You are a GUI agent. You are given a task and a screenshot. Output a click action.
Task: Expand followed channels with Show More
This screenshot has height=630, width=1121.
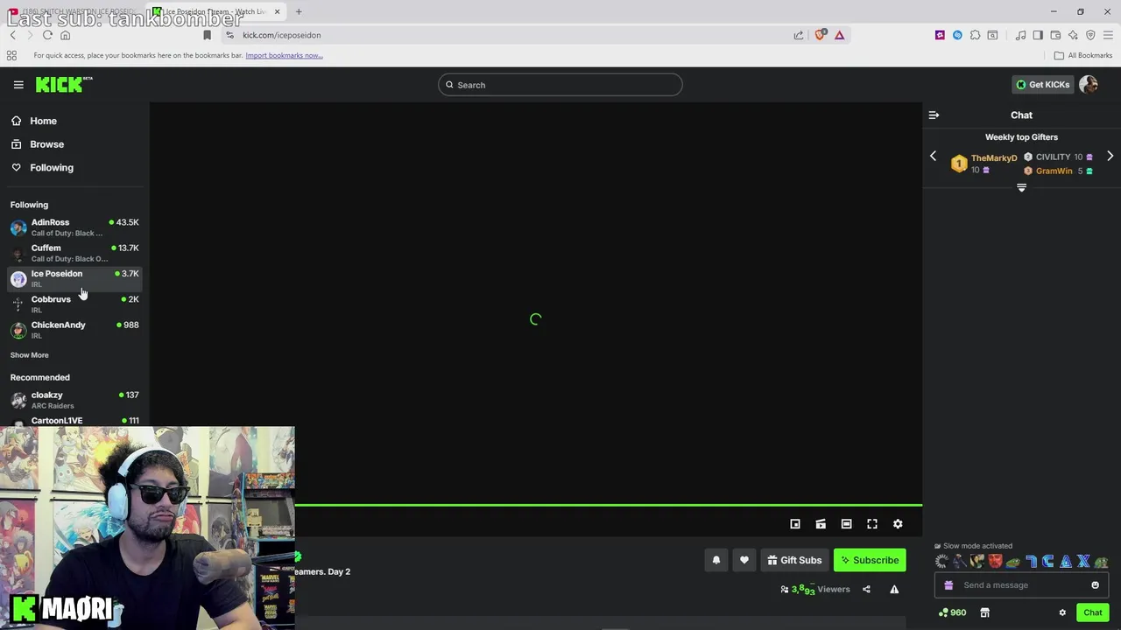click(x=29, y=355)
